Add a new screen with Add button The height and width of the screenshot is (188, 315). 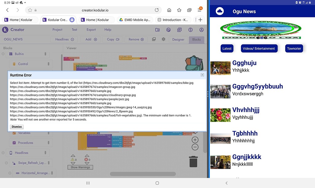tap(91, 39)
